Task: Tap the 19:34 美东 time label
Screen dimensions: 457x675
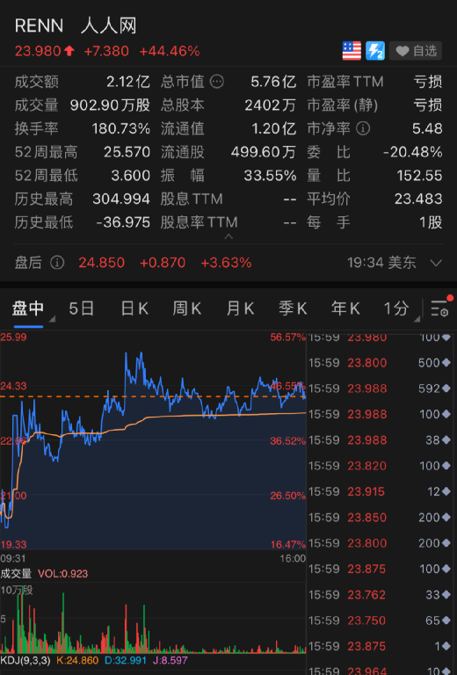Action: pyautogui.click(x=381, y=263)
